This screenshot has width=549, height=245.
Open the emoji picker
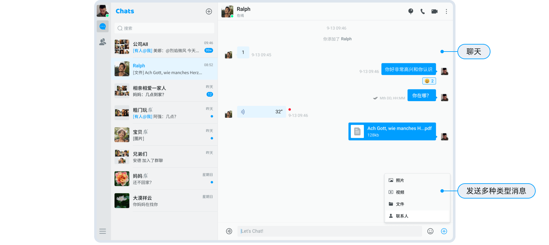click(430, 231)
